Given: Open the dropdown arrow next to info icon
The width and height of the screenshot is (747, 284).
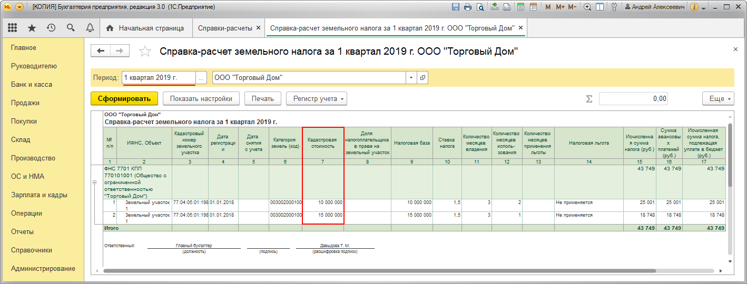Looking at the screenshot, I should pyautogui.click(x=703, y=7).
